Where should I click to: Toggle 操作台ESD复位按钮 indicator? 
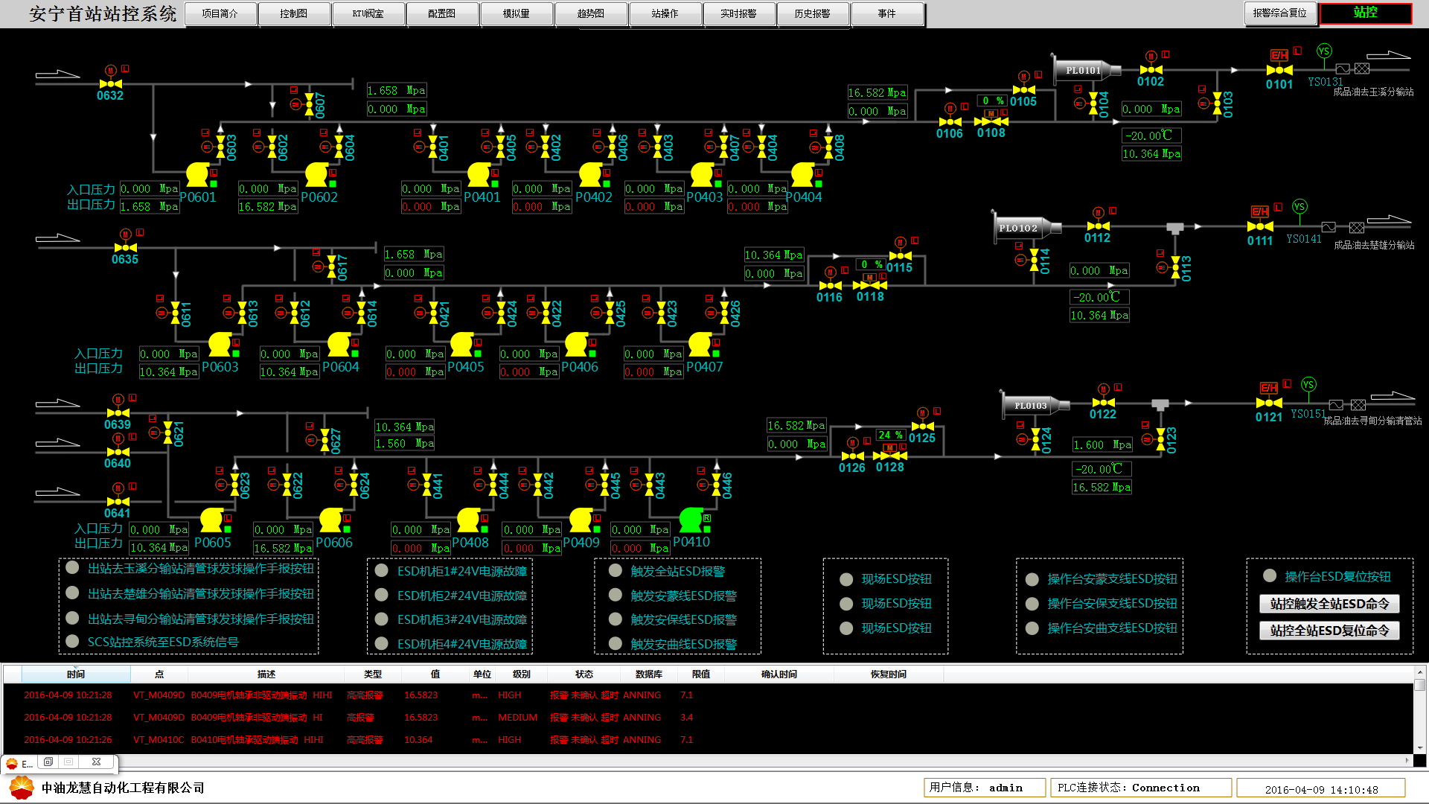pyautogui.click(x=1270, y=575)
